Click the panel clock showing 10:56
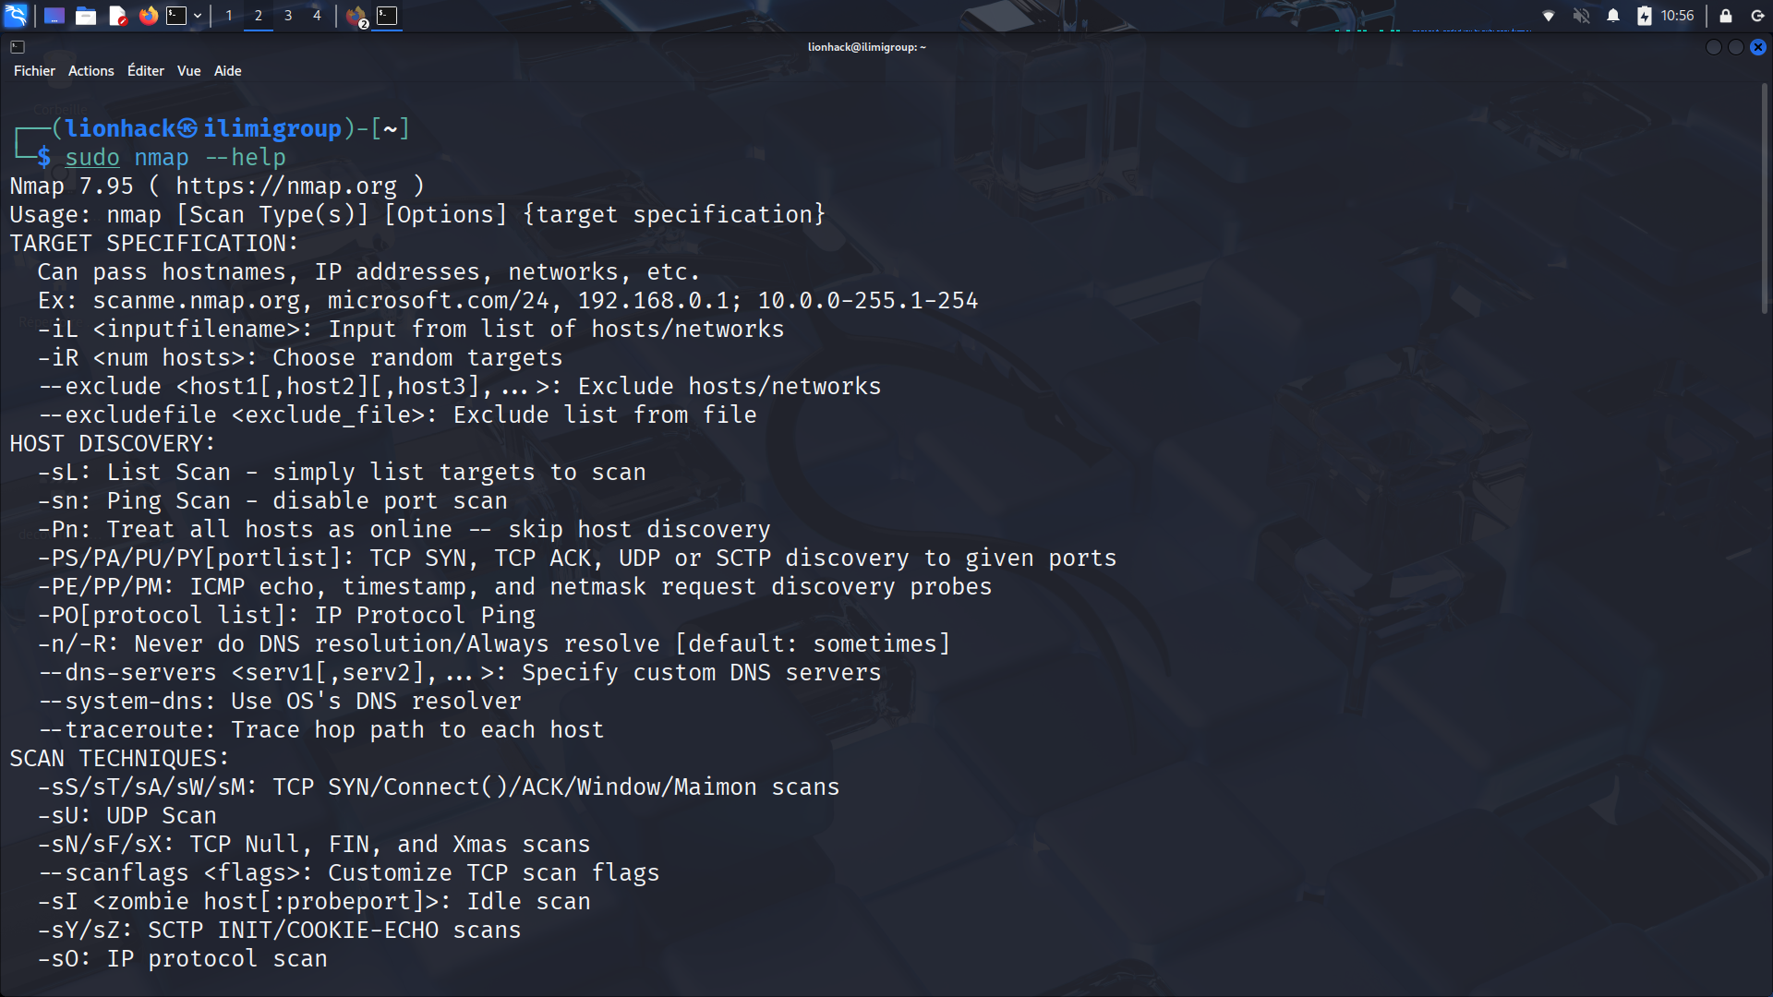The image size is (1773, 997). pyautogui.click(x=1677, y=16)
